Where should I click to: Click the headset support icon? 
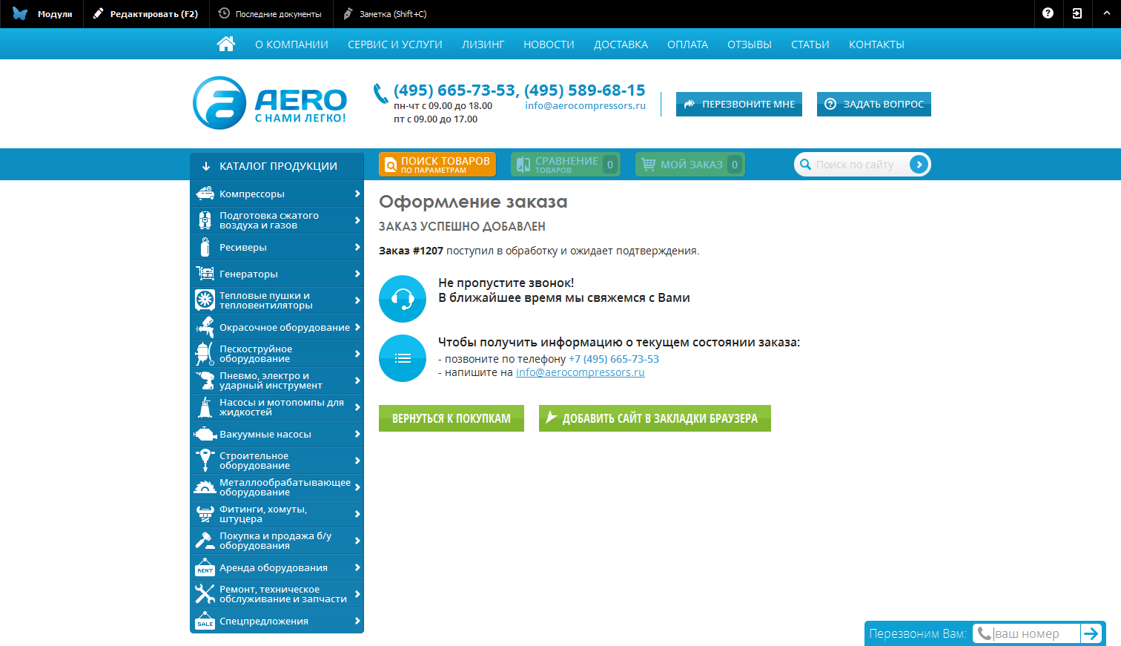click(x=403, y=299)
